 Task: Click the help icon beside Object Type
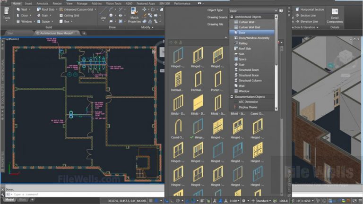(281, 11)
